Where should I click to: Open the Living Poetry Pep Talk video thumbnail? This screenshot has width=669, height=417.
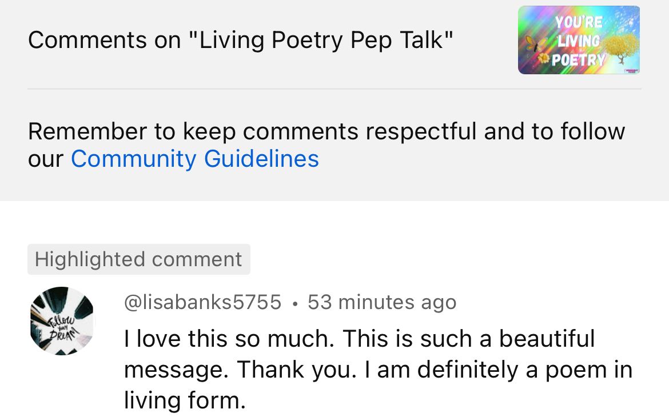(579, 40)
